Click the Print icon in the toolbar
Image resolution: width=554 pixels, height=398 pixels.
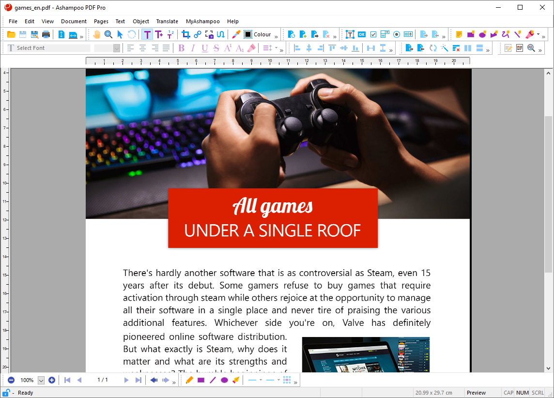[46, 34]
